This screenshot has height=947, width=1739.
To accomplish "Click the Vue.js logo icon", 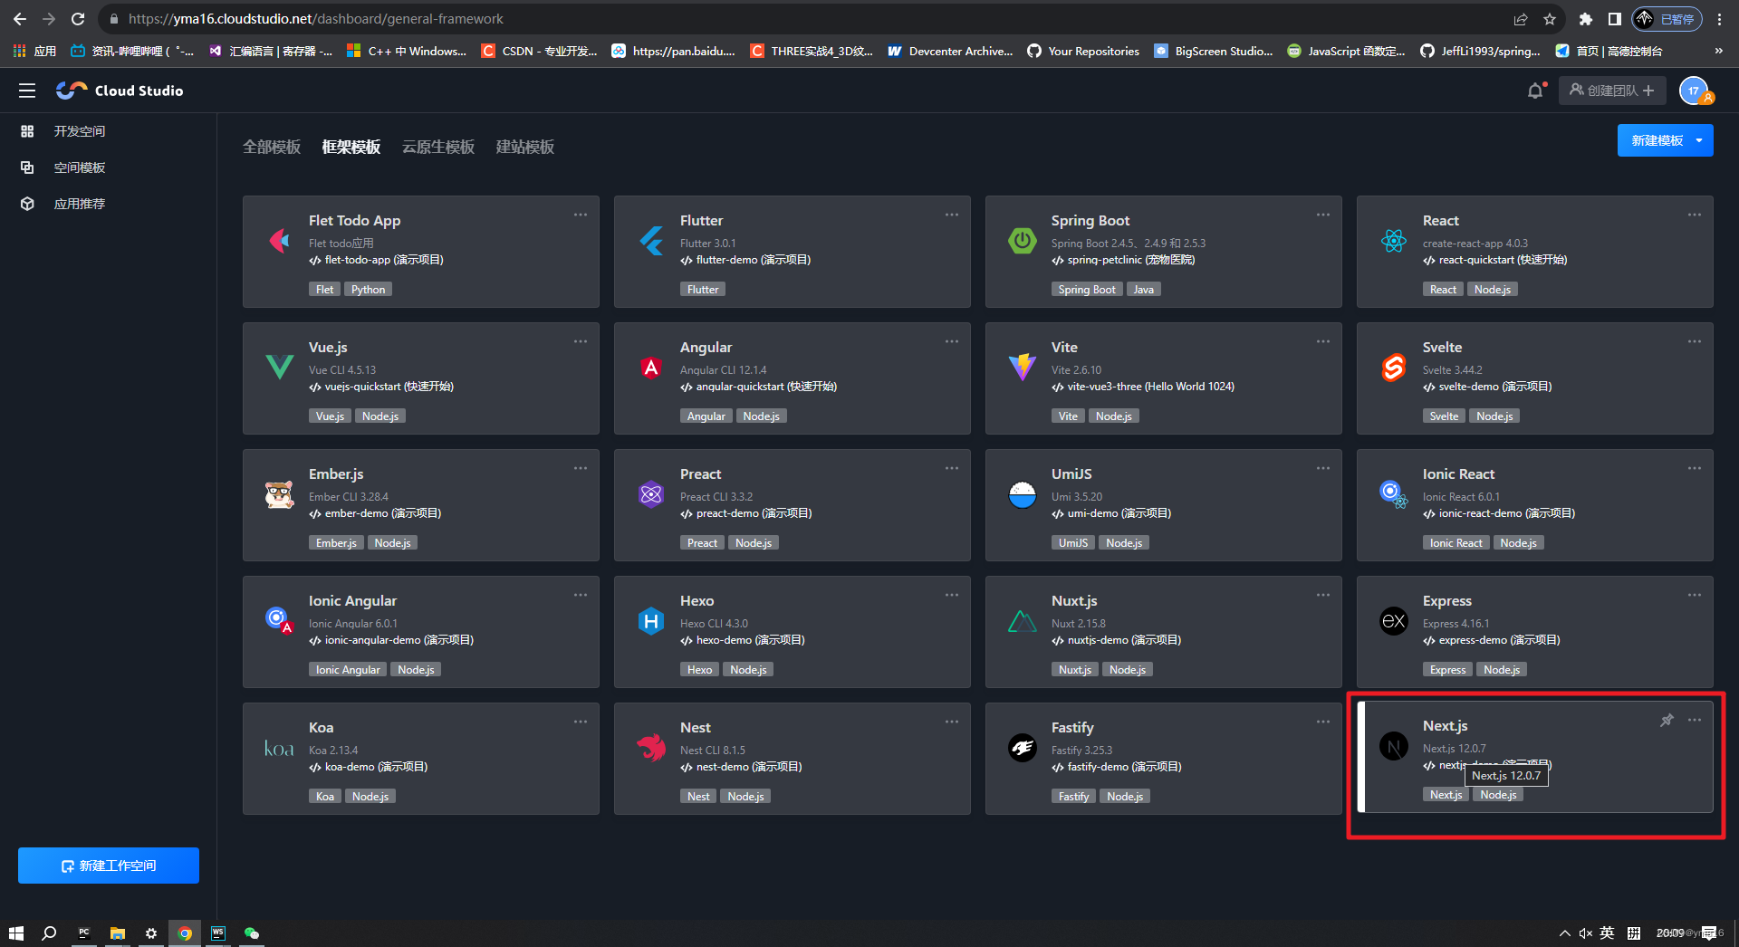I will point(280,368).
